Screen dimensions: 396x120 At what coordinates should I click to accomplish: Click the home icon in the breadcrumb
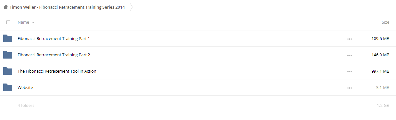tap(6, 7)
